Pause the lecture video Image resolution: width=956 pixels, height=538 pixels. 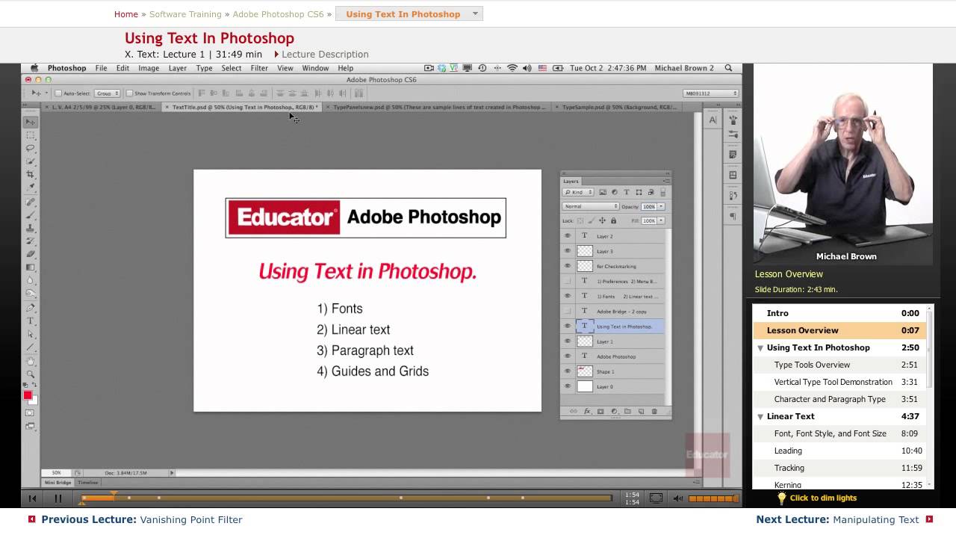[x=58, y=498]
